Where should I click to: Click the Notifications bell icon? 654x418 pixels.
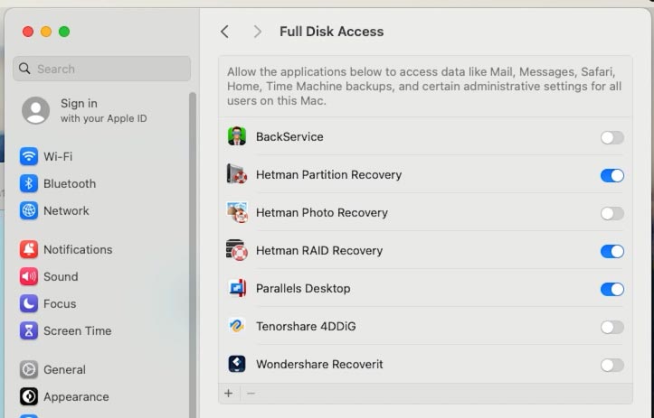coord(29,249)
